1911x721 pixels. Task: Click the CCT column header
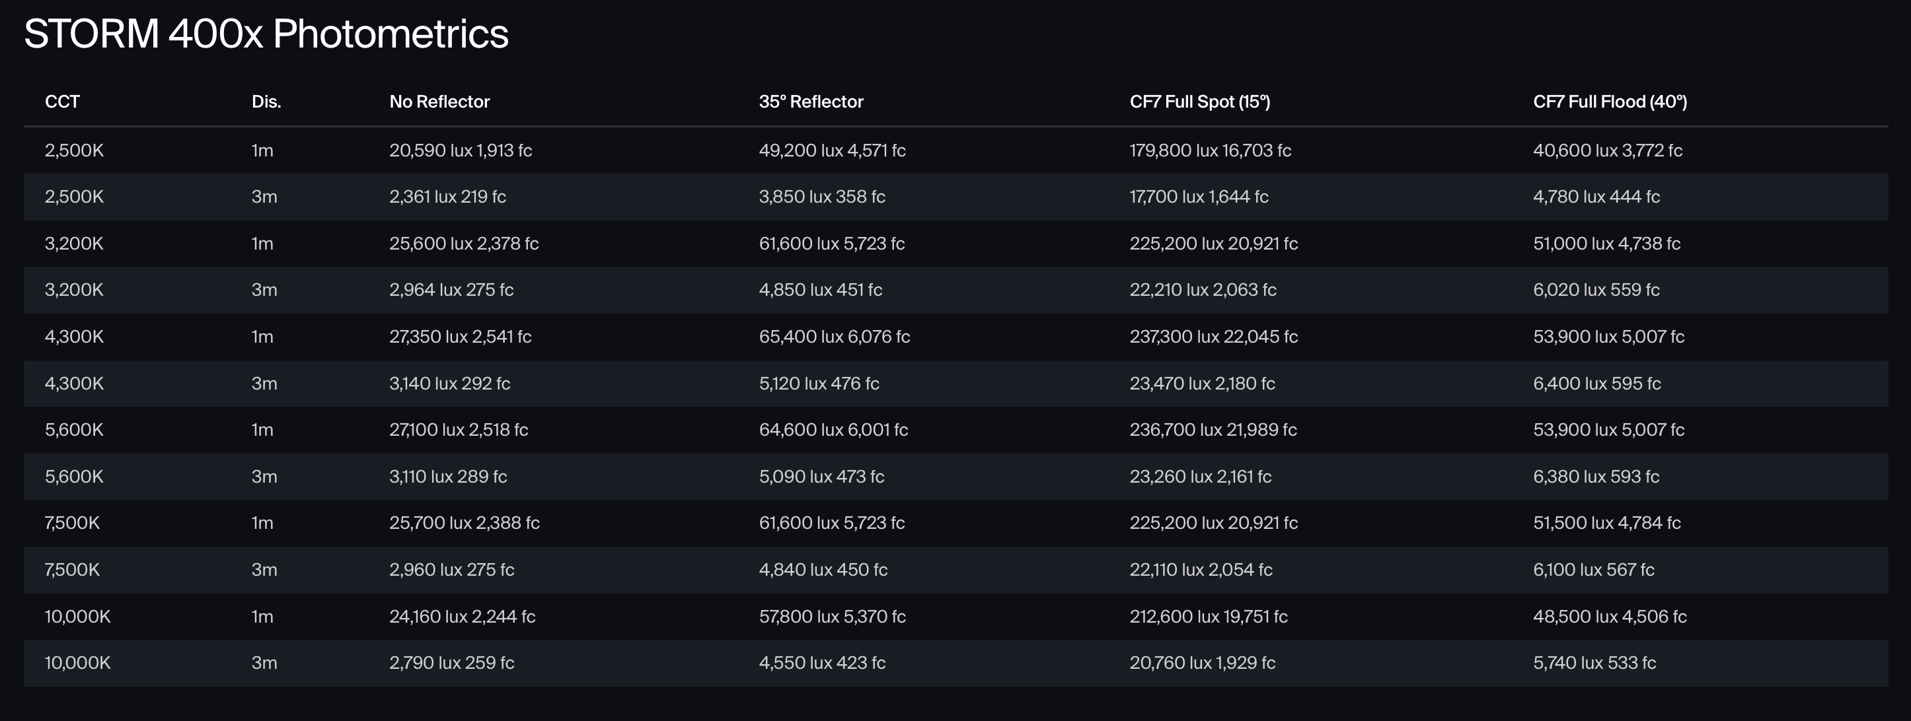(x=62, y=102)
